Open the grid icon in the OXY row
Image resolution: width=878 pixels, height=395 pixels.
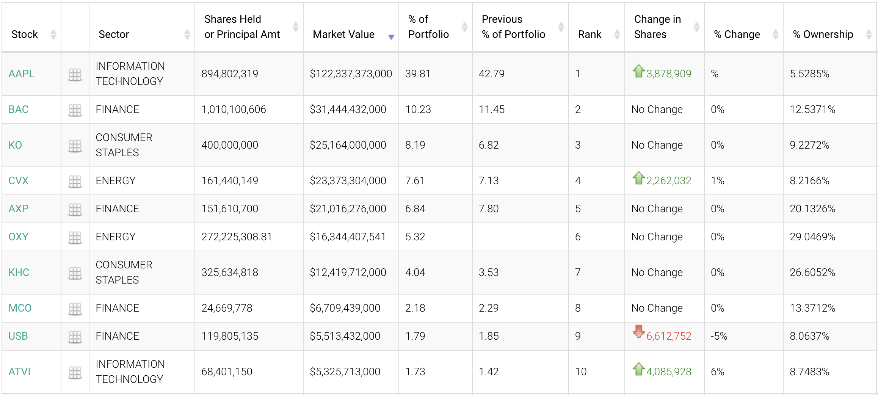[x=75, y=238]
